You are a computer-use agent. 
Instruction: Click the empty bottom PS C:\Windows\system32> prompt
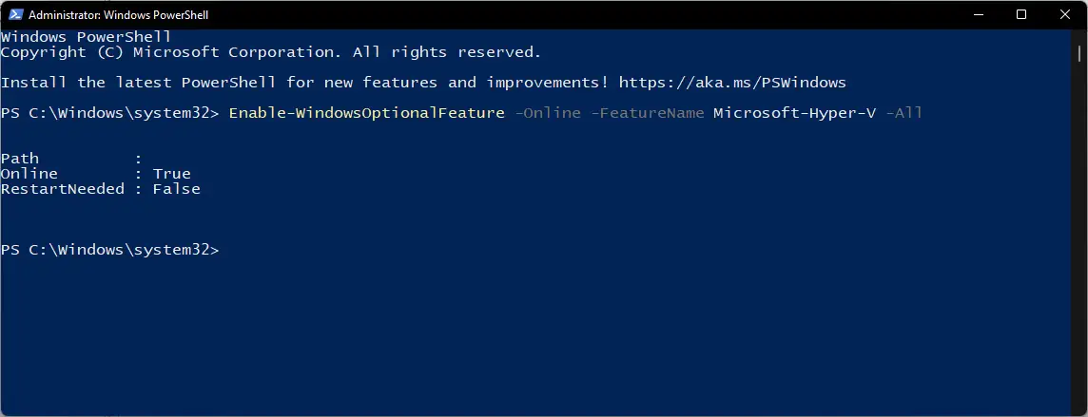[109, 250]
